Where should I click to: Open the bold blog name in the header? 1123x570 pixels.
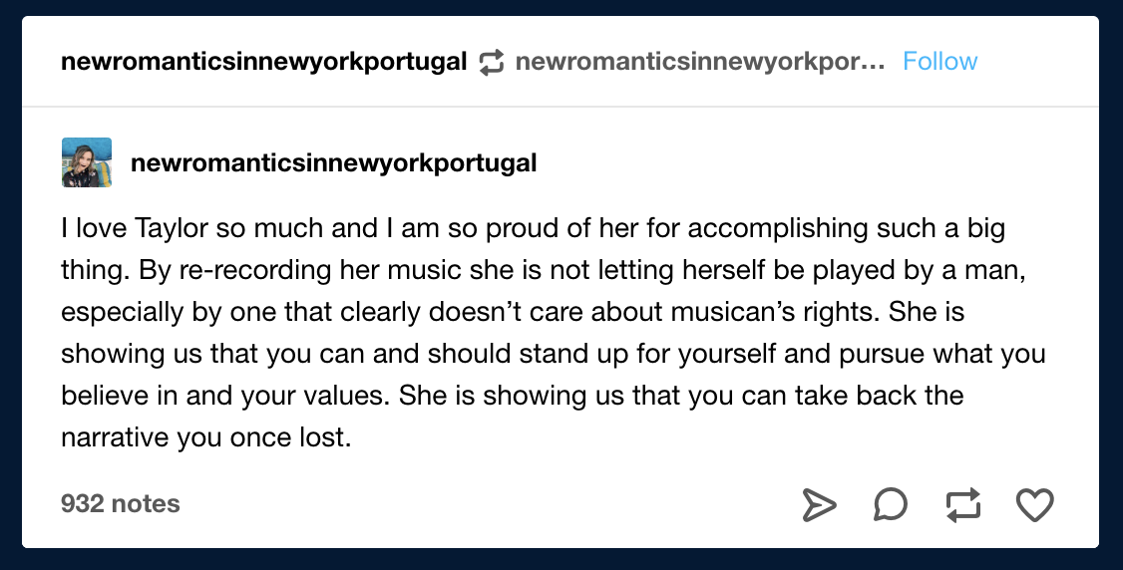pyautogui.click(x=263, y=62)
